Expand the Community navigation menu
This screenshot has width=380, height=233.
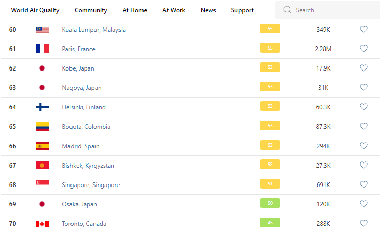(91, 10)
